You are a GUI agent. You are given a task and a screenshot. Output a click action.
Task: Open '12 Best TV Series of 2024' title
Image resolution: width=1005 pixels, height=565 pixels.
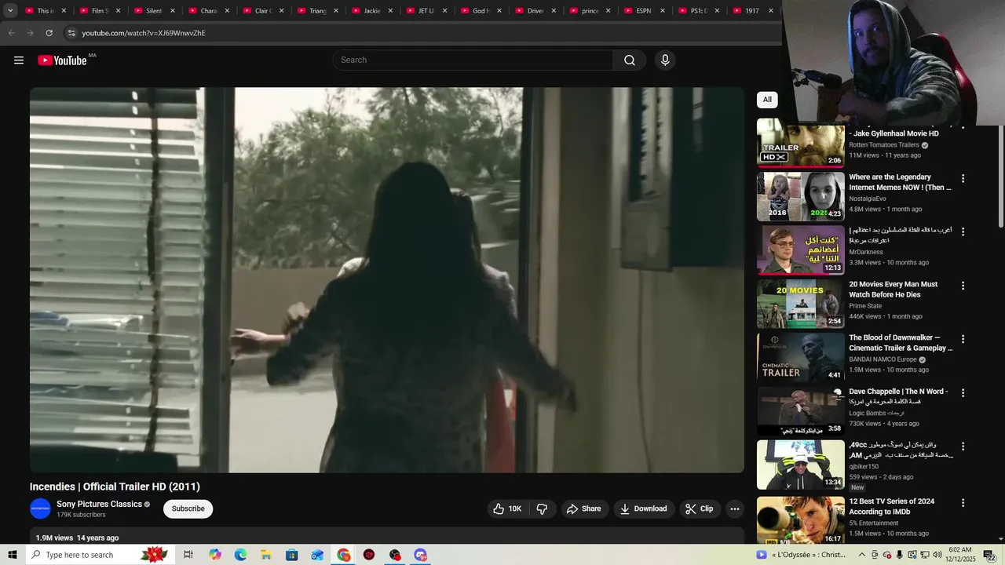tap(891, 506)
